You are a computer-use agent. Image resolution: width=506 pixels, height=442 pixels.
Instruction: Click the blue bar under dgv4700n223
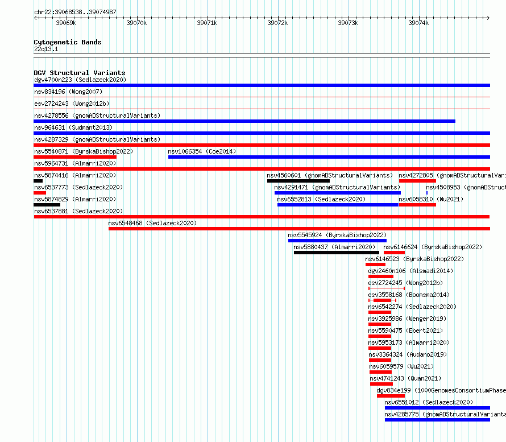click(x=262, y=85)
